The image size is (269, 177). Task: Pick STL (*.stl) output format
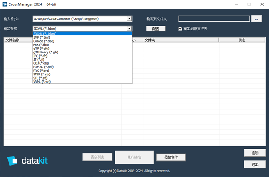point(82,78)
